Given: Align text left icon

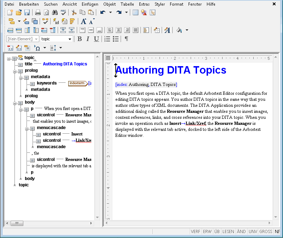Looking at the screenshot, I should (110, 30).
